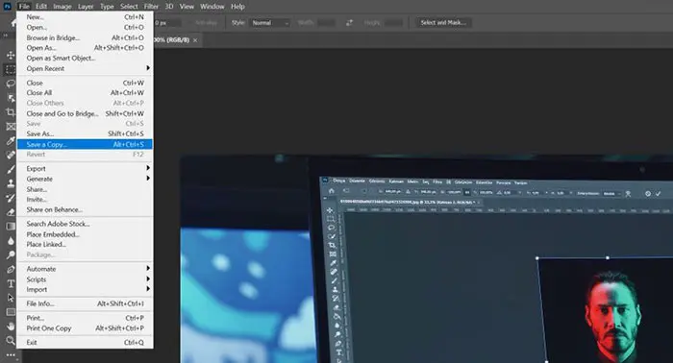
Task: Open the Filter menu in the menu bar
Action: pos(151,7)
